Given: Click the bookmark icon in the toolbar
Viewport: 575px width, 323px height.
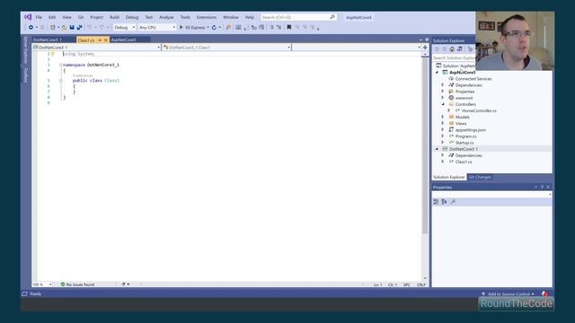Looking at the screenshot, I should [x=289, y=28].
